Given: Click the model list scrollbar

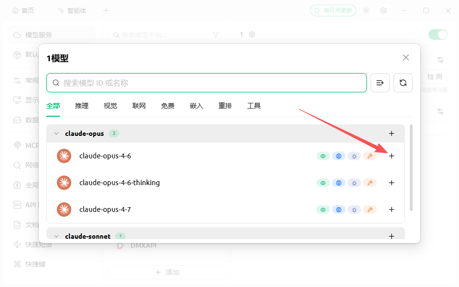Looking at the screenshot, I should click(x=411, y=167).
